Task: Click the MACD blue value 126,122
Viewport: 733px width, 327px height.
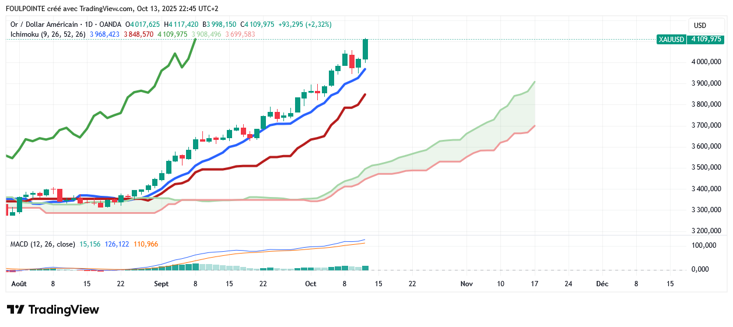Action: (x=117, y=244)
